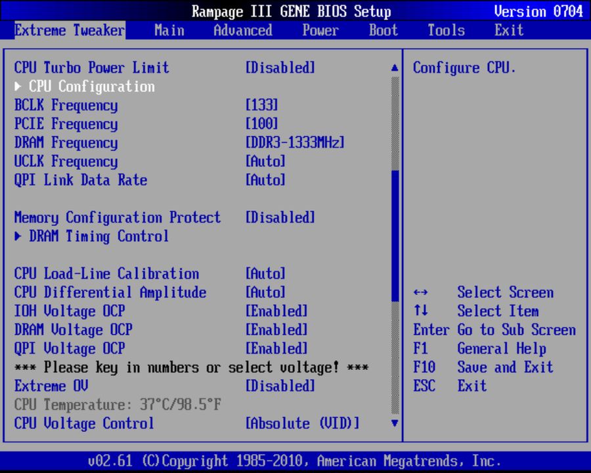Click the F10 Save and Exit hint
The image size is (591, 473).
click(x=483, y=367)
